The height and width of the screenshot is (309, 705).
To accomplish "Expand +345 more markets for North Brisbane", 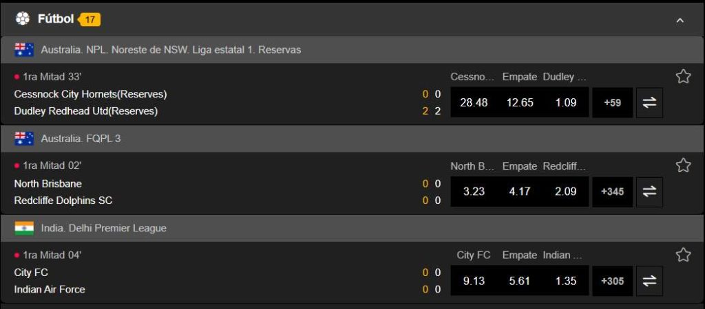I will coord(612,192).
